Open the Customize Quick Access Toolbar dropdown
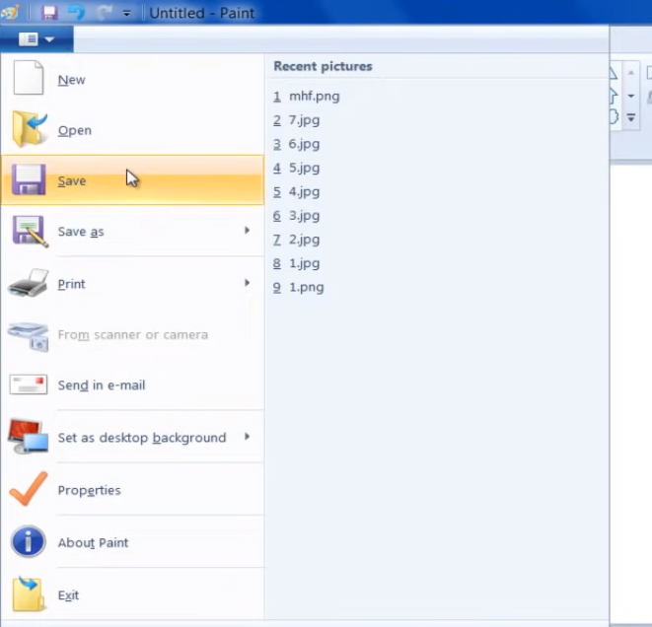 [126, 14]
